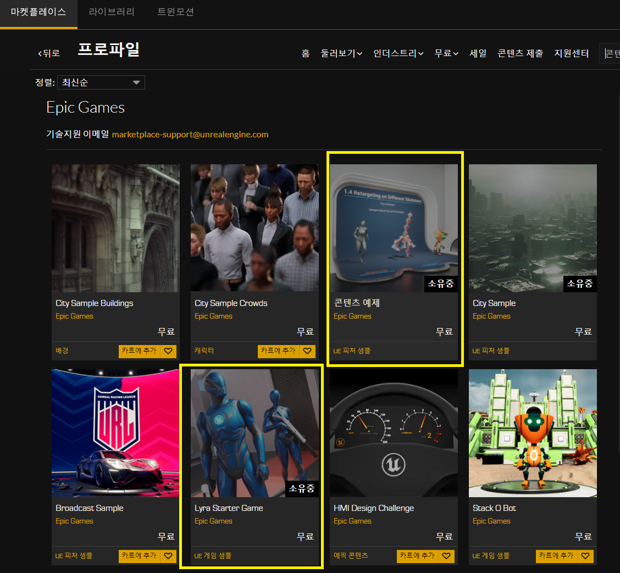Click UE 피처 샘플 under 콘텐츠 예제
Screen dimensions: 620x573
coord(352,351)
